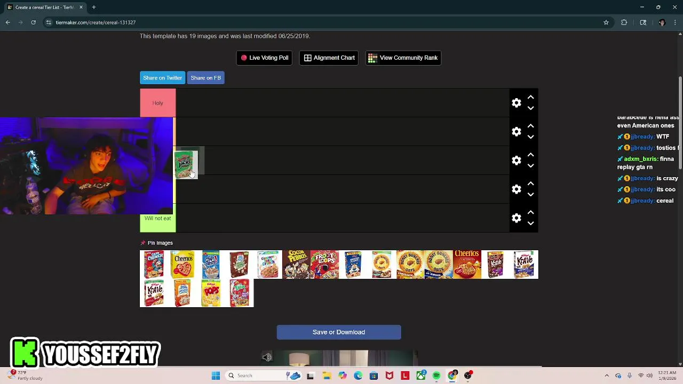This screenshot has width=683, height=384.
Task: Open View Community Rank
Action: point(403,58)
